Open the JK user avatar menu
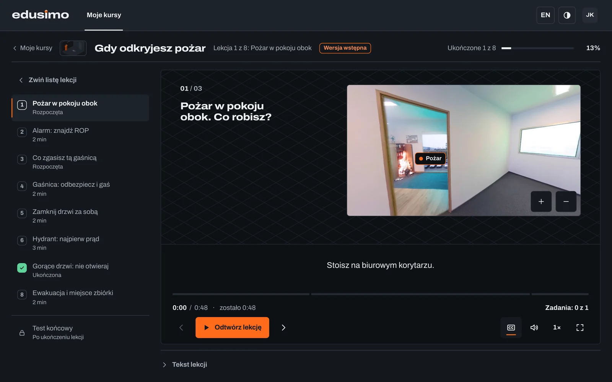Screen dimensions: 612x382 pos(590,15)
